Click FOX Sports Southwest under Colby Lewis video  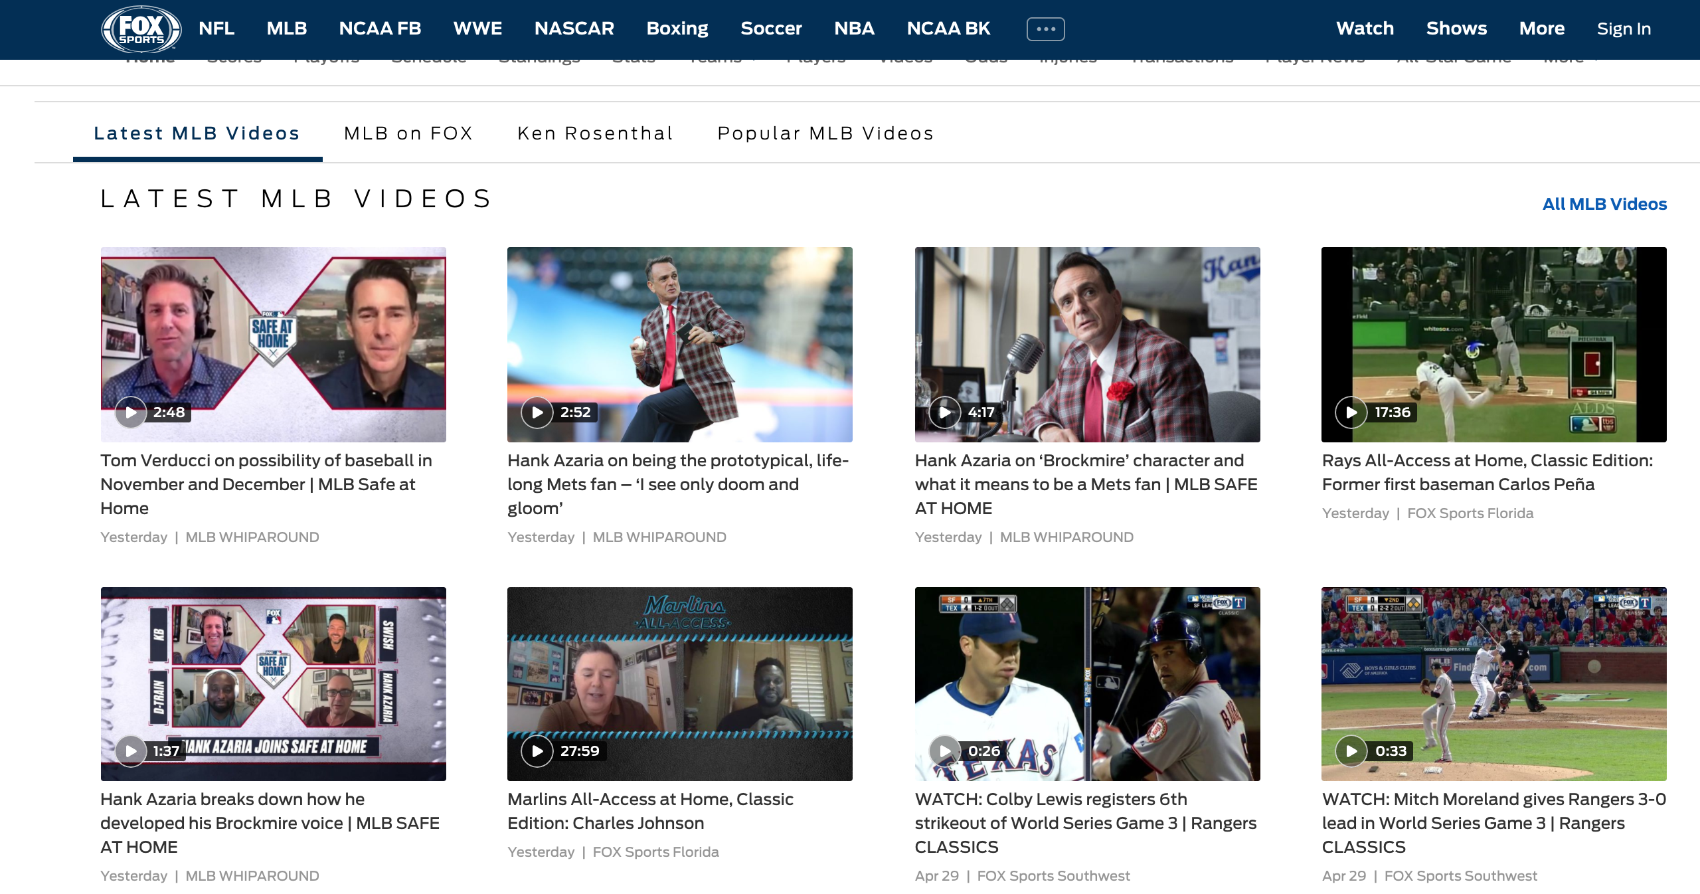coord(1053,876)
